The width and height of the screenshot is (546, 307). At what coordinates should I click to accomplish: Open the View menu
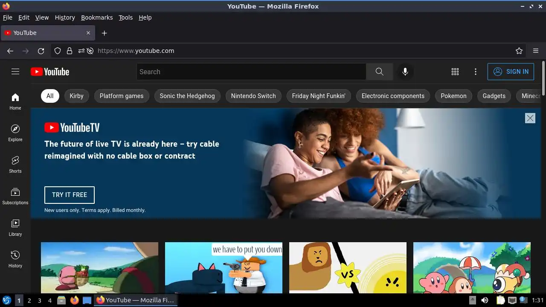[x=42, y=17]
